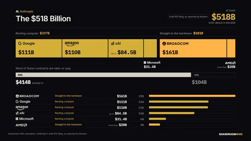
Task: Click the '$31.4B' label under the cards
Action: click(150, 67)
